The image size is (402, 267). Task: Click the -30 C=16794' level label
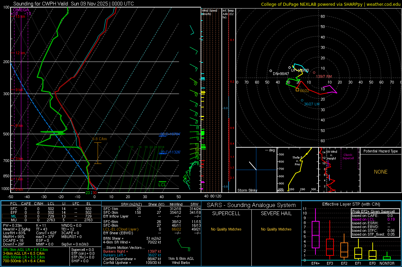pos(170,134)
